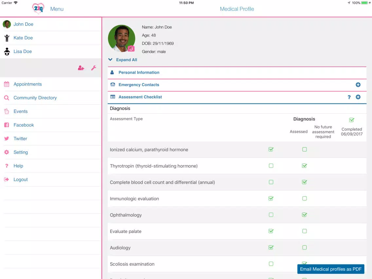Click the Assessment Checklist list icon
The image size is (372, 279).
coord(113,97)
